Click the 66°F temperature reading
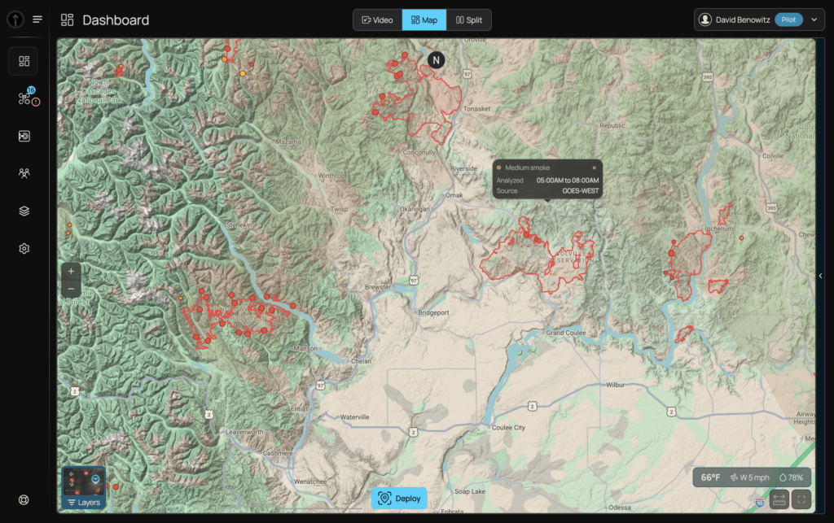 (710, 477)
